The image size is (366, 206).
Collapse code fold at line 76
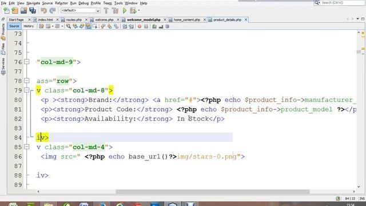(27, 62)
